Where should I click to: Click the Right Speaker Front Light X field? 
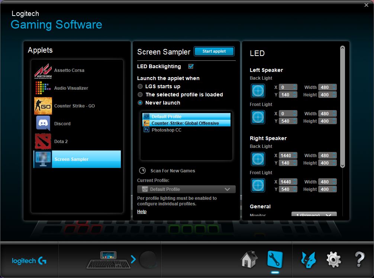288,182
